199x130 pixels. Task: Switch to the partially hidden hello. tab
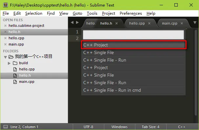tap(90, 24)
